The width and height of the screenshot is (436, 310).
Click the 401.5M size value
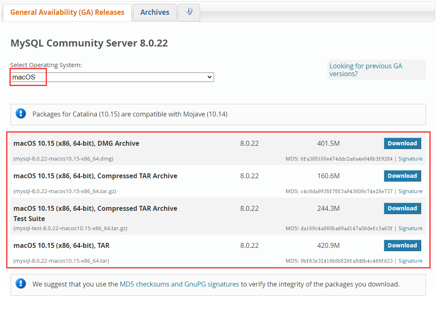click(329, 143)
